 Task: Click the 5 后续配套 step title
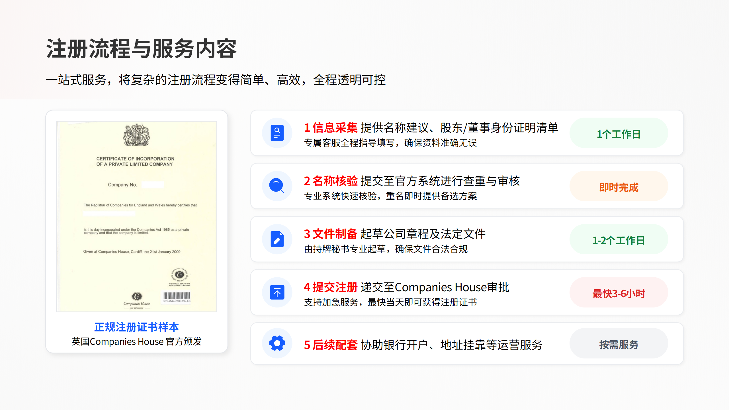[x=331, y=345]
